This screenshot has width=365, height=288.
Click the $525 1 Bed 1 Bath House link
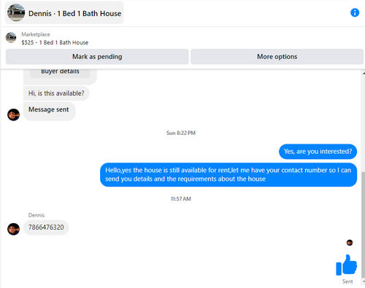pyautogui.click(x=55, y=42)
